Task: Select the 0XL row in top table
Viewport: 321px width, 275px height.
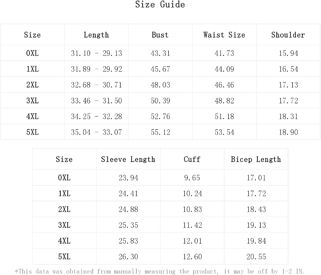Action: [x=160, y=53]
